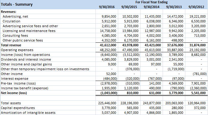This screenshot has width=208, height=115.
Task: Select the 'Total assets' row label
Action: point(11,103)
